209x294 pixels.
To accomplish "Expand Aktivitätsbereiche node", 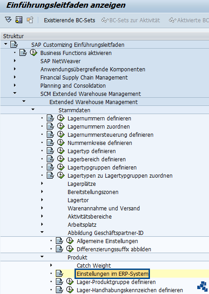I will (x=42, y=216).
